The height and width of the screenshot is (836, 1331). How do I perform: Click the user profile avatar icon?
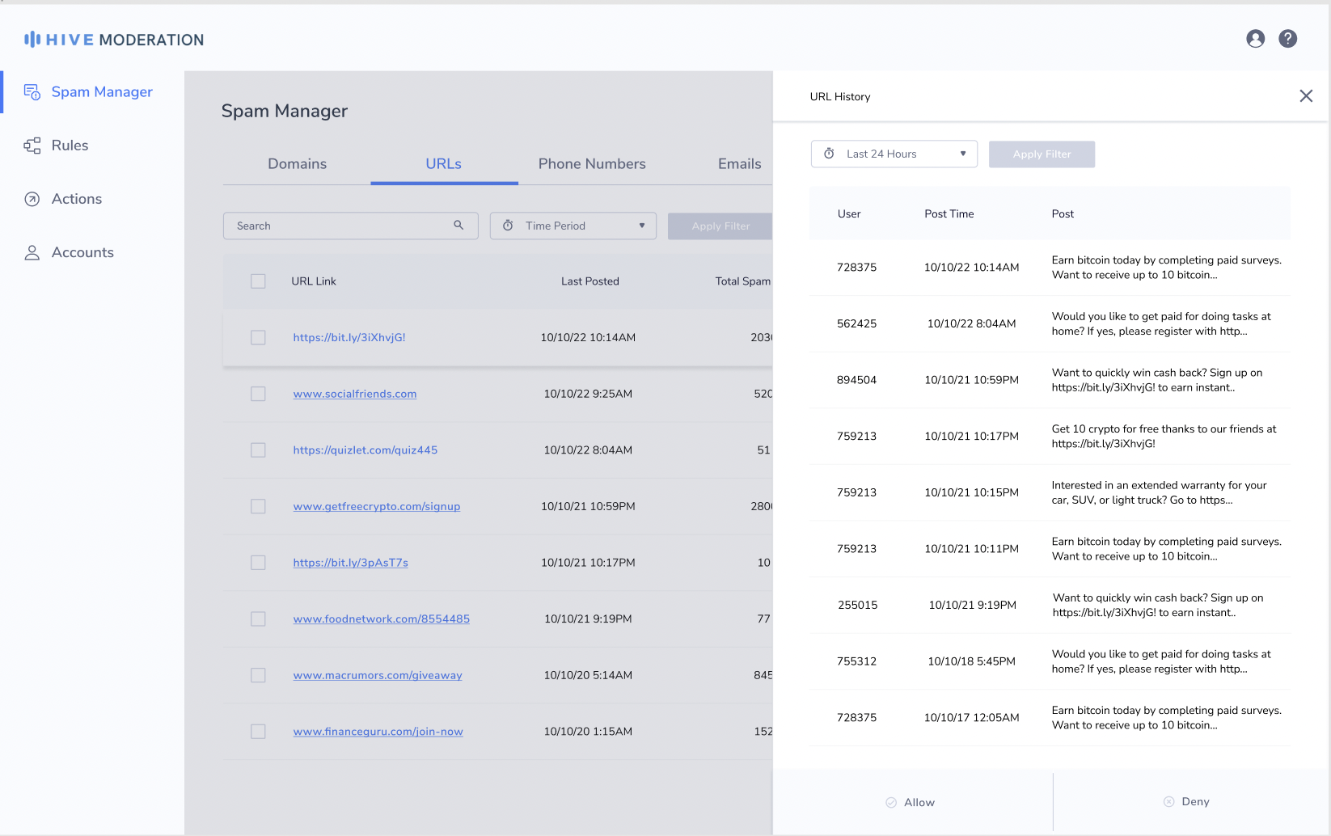pyautogui.click(x=1255, y=39)
